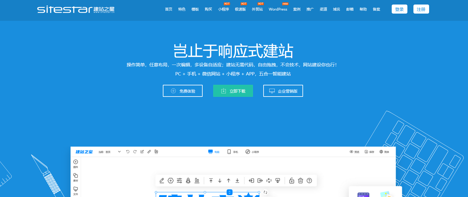Click the blue up-down handle on selected box
The image size is (468, 197).
click(229, 192)
